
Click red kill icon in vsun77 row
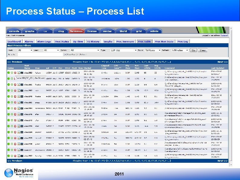point(15,150)
